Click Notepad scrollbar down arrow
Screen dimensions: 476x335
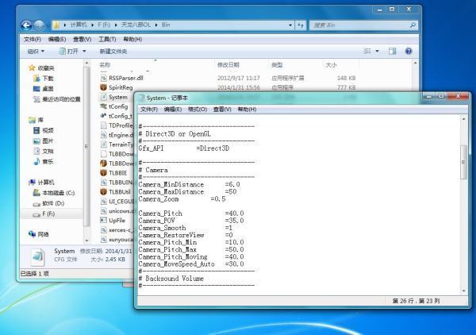coord(463,291)
